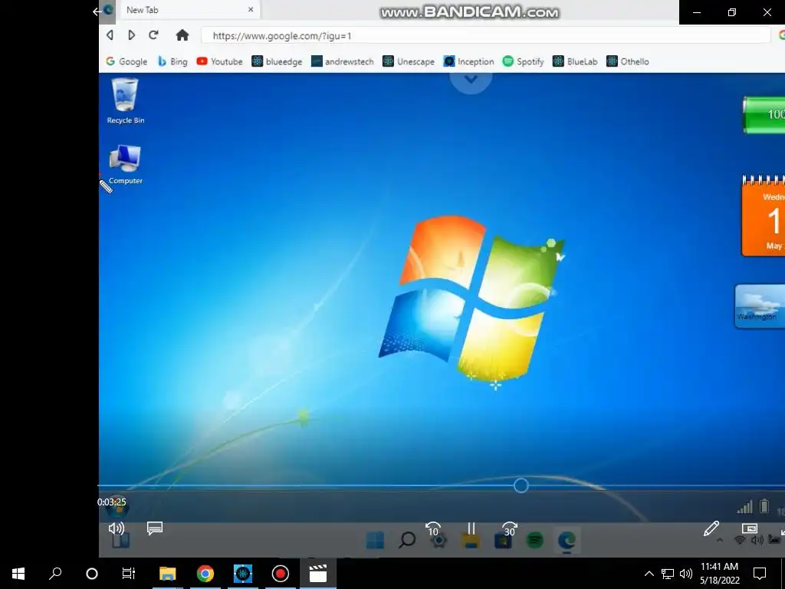
Task: Open Google Chrome from the taskbar
Action: 205,574
